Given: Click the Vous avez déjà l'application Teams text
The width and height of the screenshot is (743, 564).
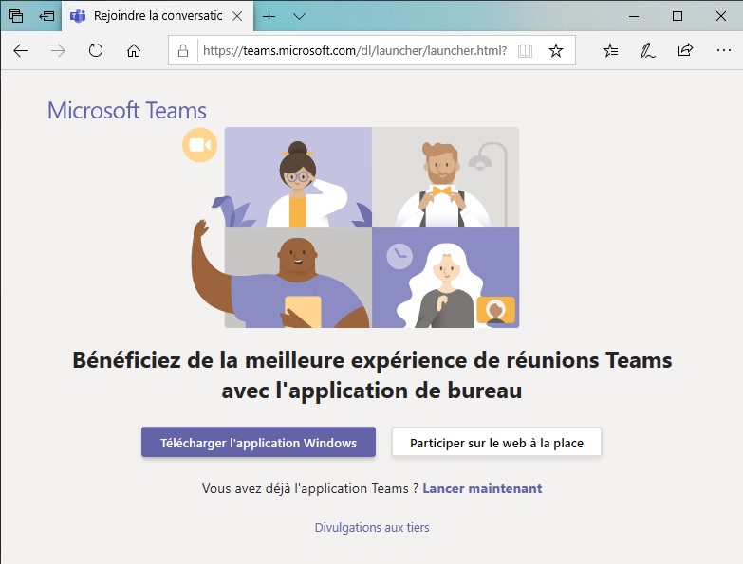Looking at the screenshot, I should (310, 488).
